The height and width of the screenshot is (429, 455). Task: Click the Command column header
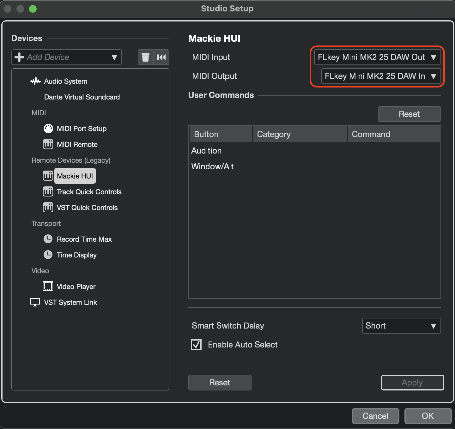click(394, 134)
